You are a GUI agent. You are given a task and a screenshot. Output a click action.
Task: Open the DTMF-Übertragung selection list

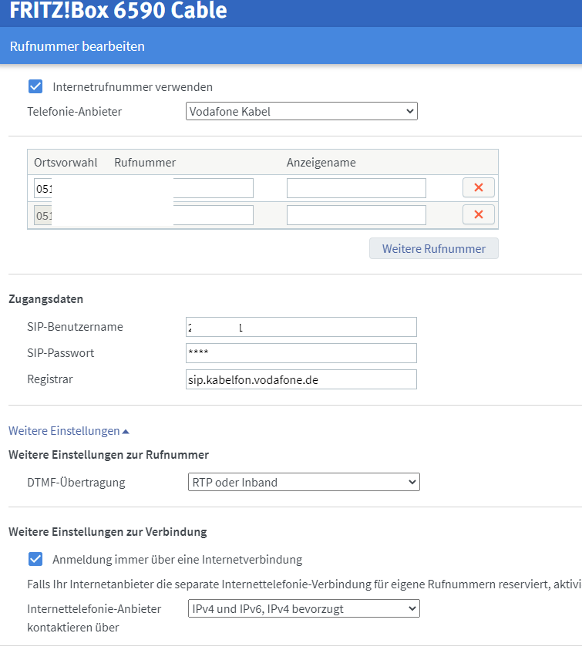click(304, 481)
